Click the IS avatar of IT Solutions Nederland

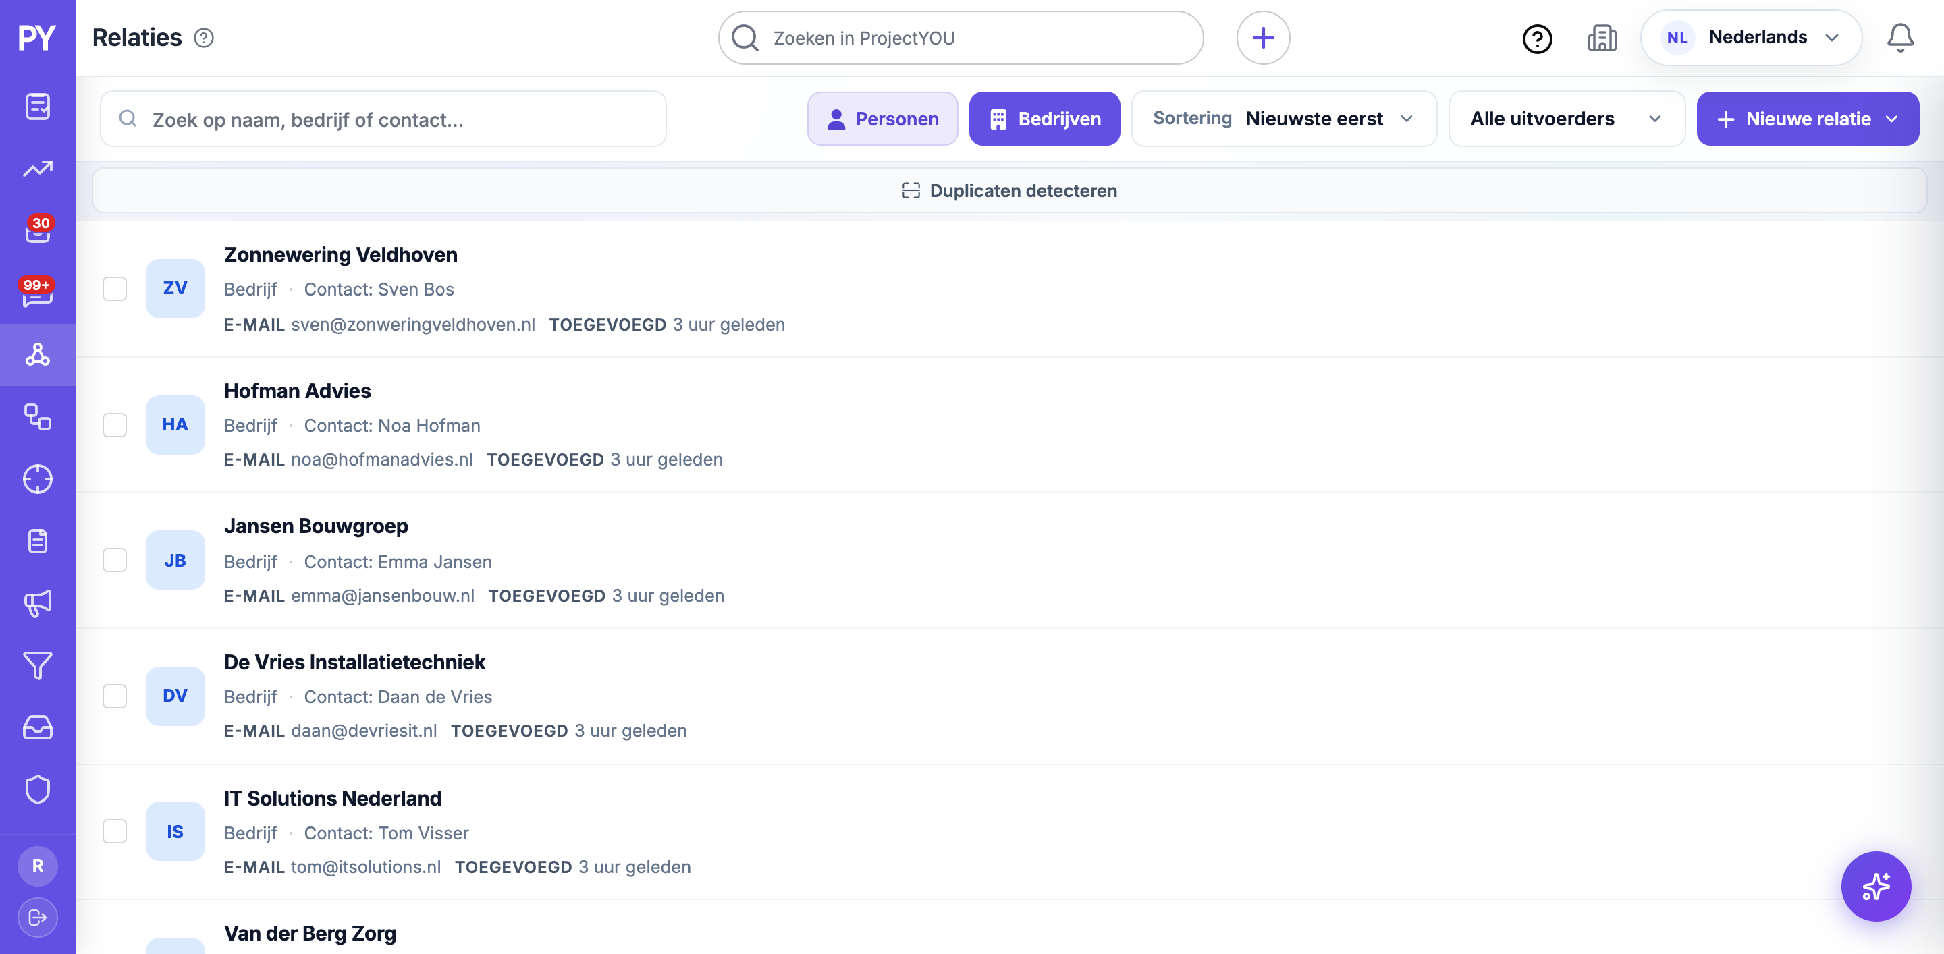[x=175, y=832]
